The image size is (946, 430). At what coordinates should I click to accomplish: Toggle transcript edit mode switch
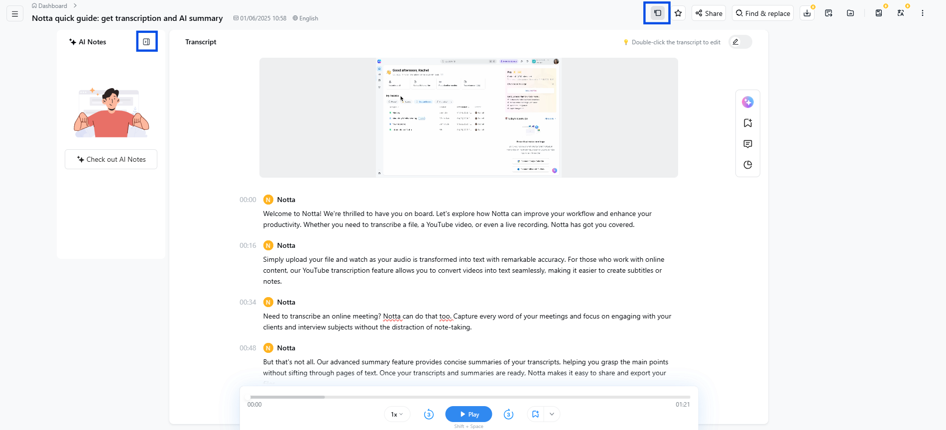coord(740,42)
